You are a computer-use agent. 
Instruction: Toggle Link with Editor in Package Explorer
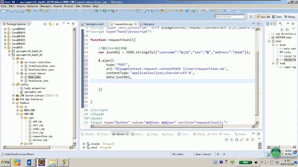pos(50,24)
